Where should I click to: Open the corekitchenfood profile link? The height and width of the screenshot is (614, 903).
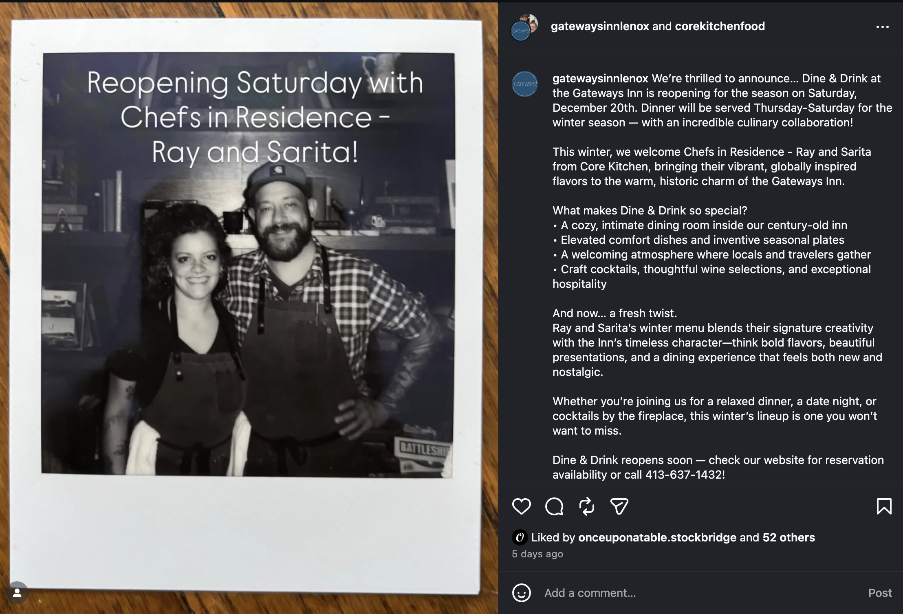[720, 27]
